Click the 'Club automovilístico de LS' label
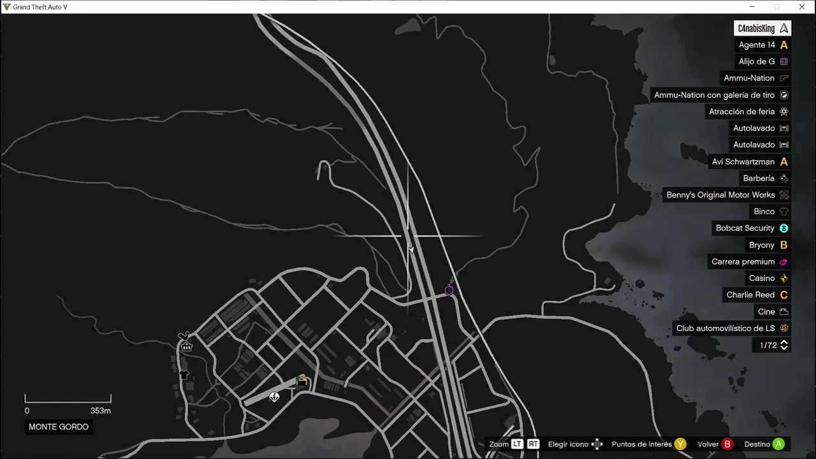Viewport: 816px width, 459px height. 725,328
